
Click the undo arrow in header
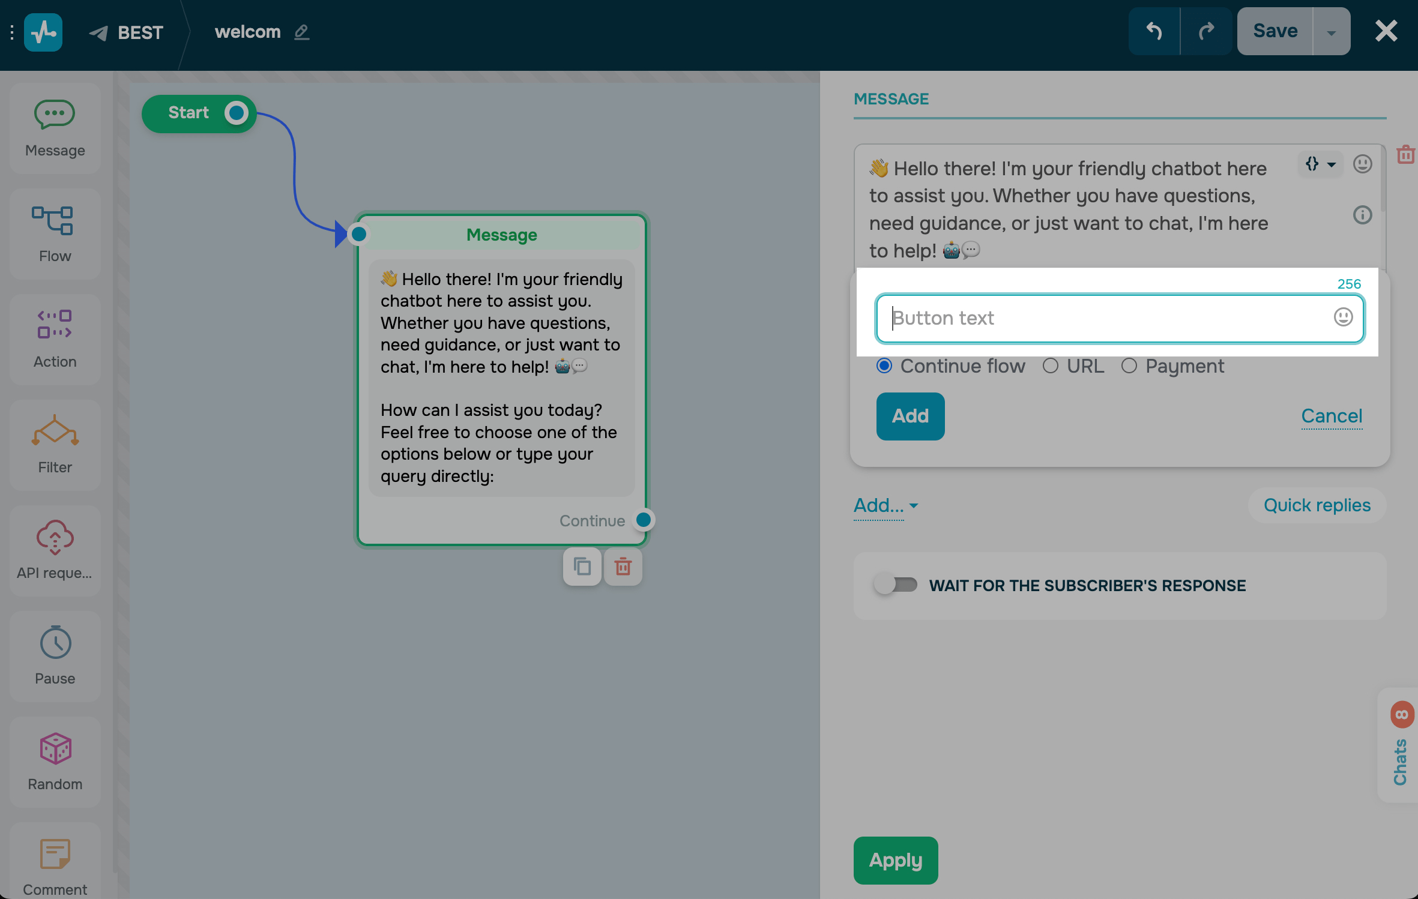pyautogui.click(x=1153, y=31)
